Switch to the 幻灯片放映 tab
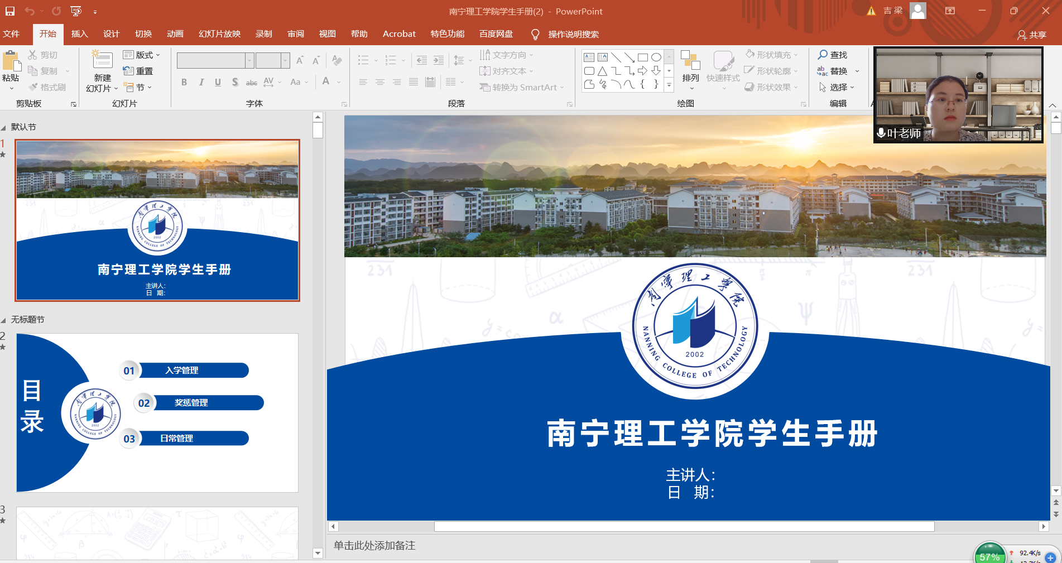 pos(219,34)
